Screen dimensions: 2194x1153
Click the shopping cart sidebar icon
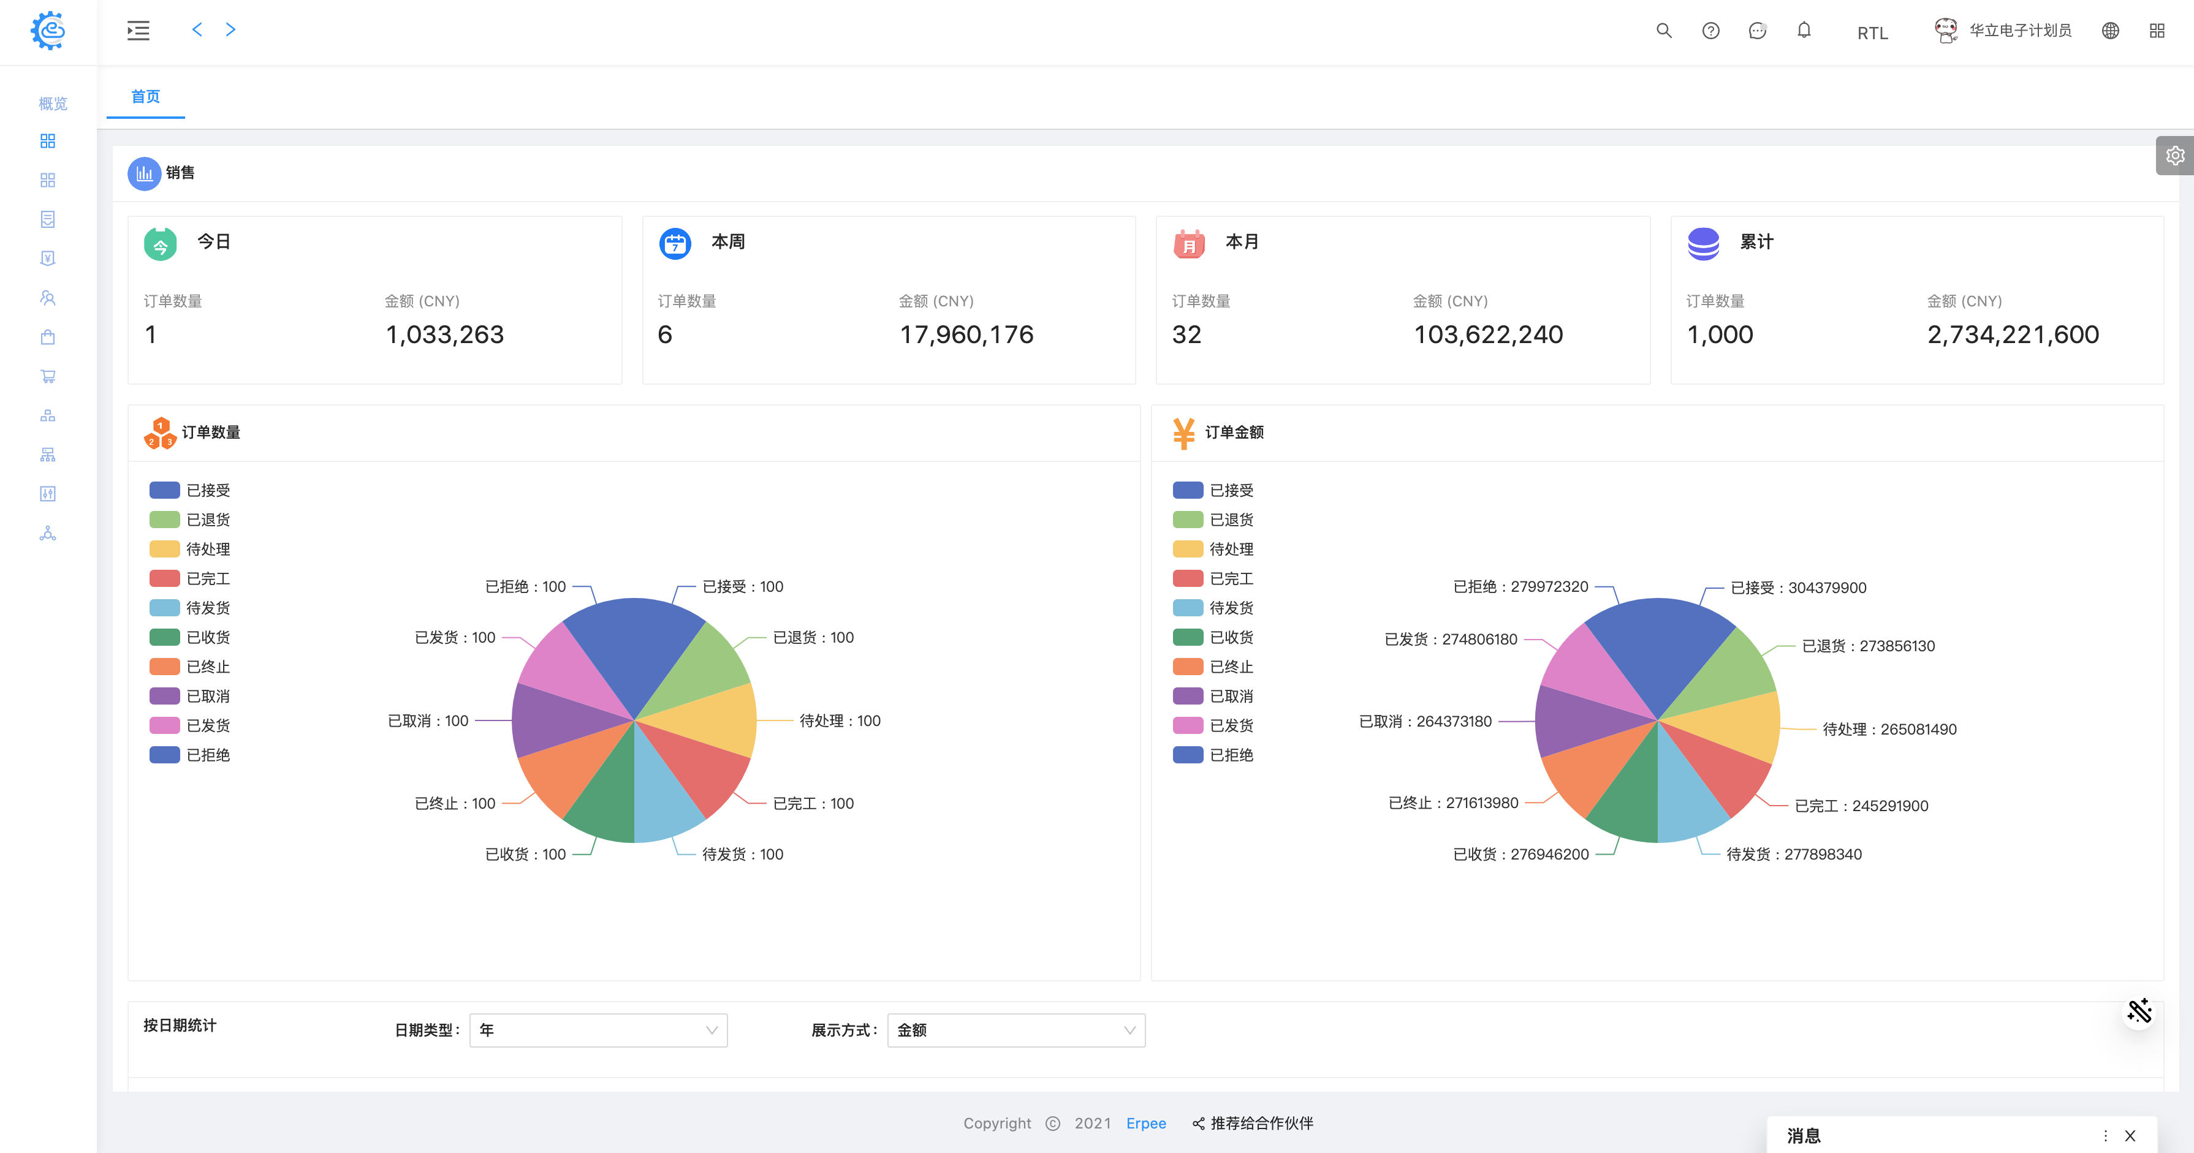coord(48,376)
